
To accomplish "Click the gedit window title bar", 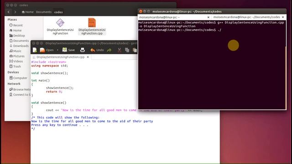I will [x=84, y=43].
